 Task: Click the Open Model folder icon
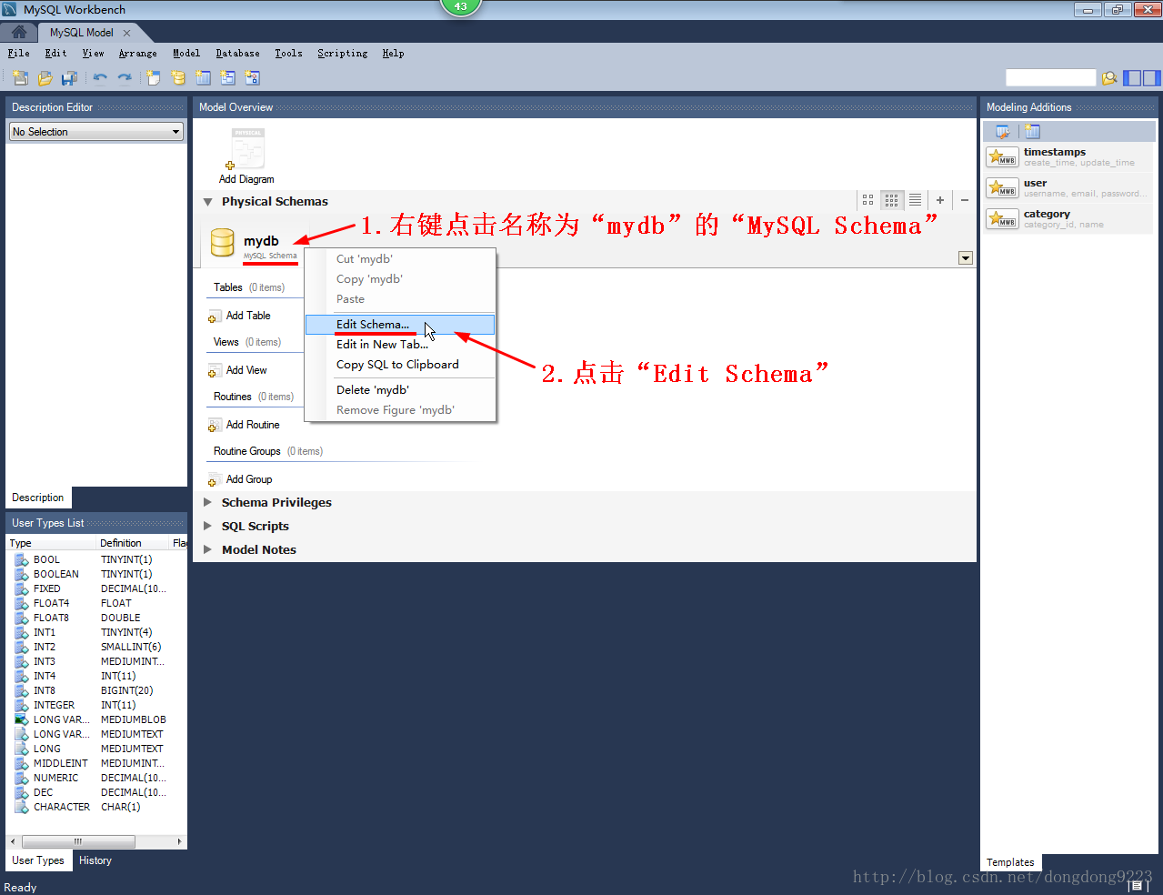click(x=45, y=78)
